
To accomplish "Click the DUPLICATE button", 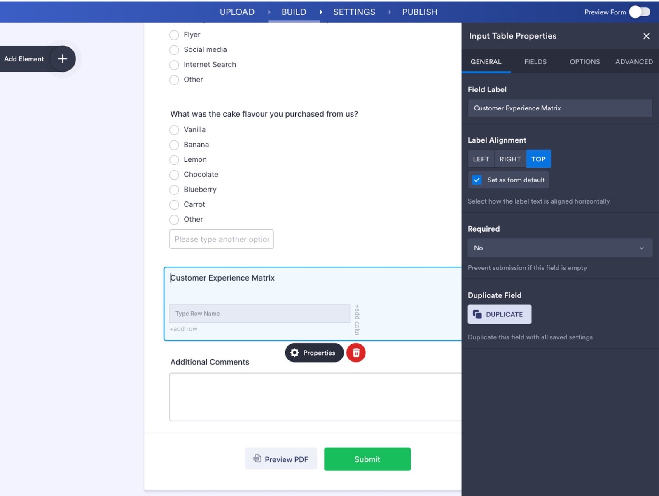I will (499, 314).
